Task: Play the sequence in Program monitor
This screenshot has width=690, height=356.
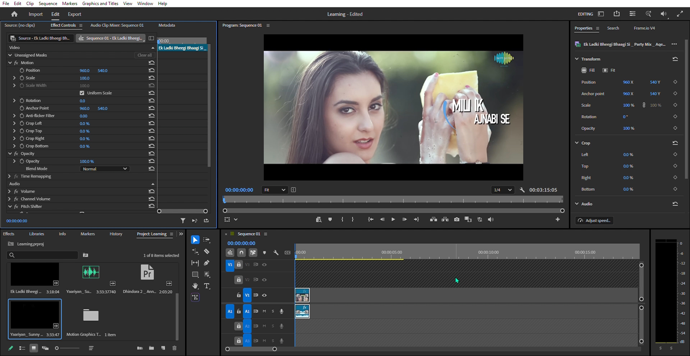Action: tap(393, 219)
